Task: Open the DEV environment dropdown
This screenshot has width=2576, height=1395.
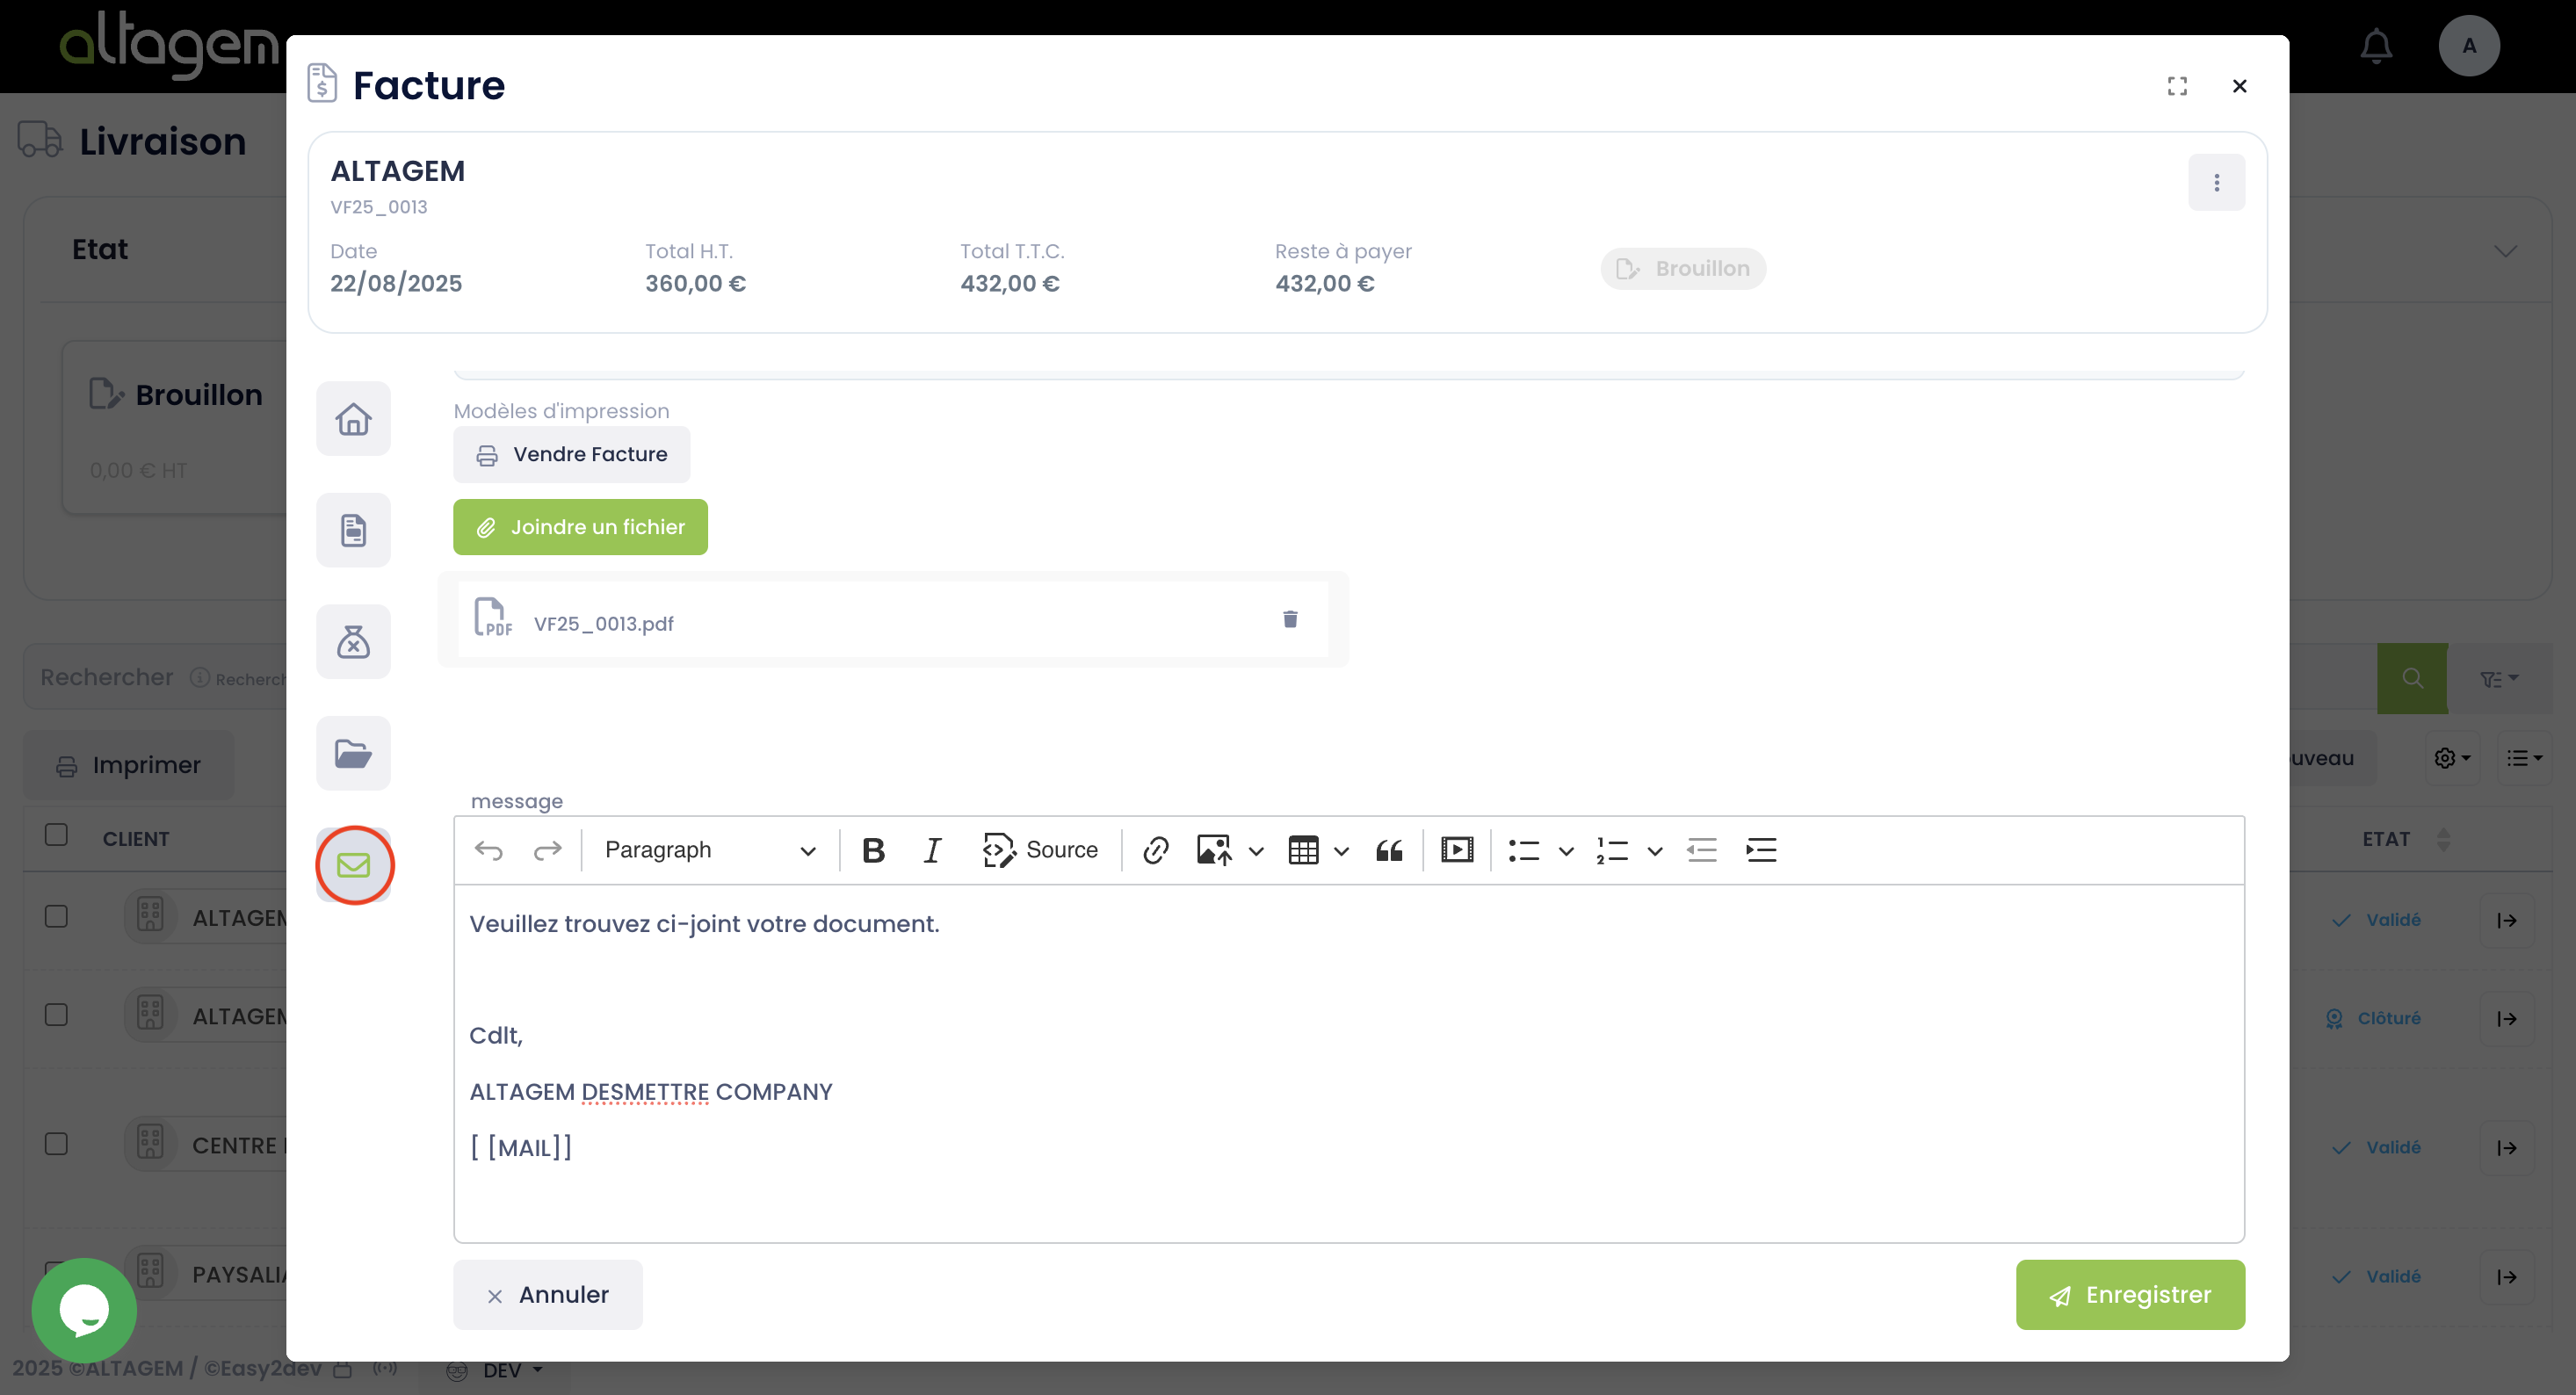Action: [x=495, y=1370]
